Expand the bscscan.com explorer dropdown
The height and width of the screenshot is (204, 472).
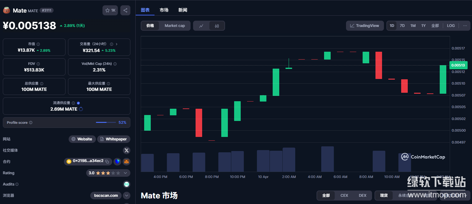tap(127, 196)
